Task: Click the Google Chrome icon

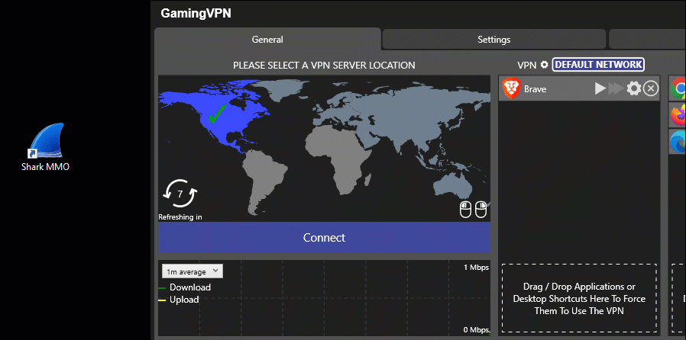Action: tap(678, 89)
